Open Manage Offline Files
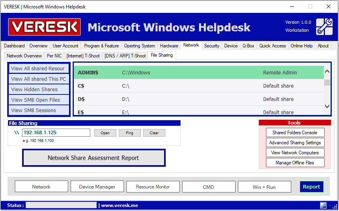The width and height of the screenshot is (339, 211). pos(295,163)
